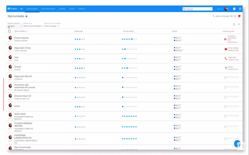Screen dimensions: 249x155
Task: Open the Todas as etapas stage dropdown
Action: coord(52,26)
